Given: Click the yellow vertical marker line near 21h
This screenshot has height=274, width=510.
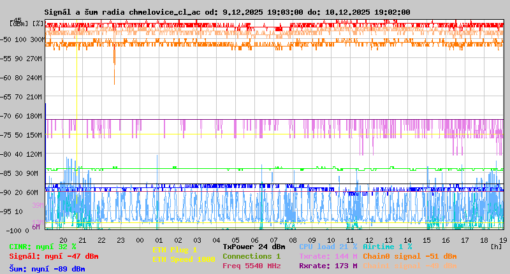Looking at the screenshot, I should (x=76, y=112).
